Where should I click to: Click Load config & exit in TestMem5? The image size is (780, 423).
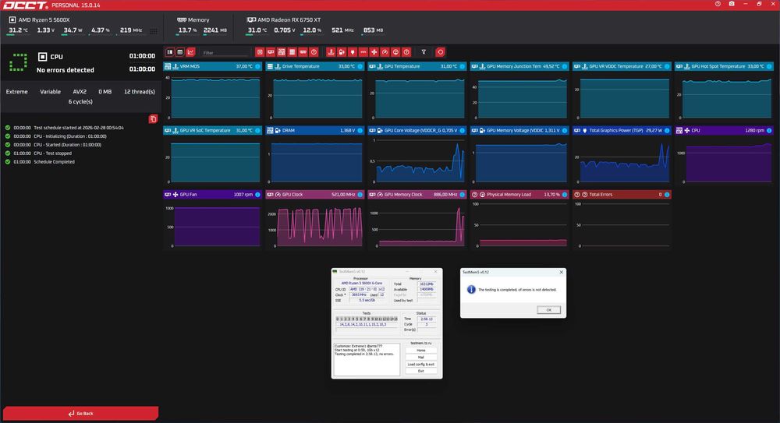(421, 365)
